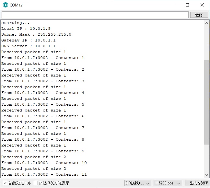Screen dimensions: 210x188
Task: Close the COM12 serial monitor window
Action: point(202,5)
